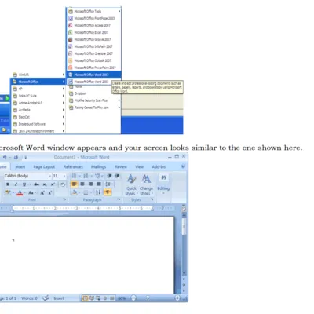Toggle Show/Hide paragraph marks
314x314 pixels.
tap(108, 192)
